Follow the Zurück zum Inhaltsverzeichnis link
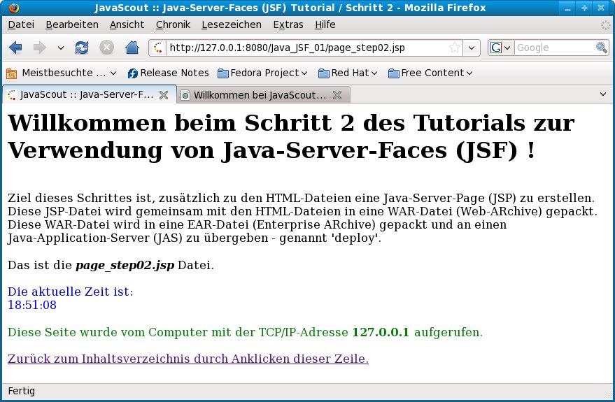The image size is (615, 402). (188, 359)
